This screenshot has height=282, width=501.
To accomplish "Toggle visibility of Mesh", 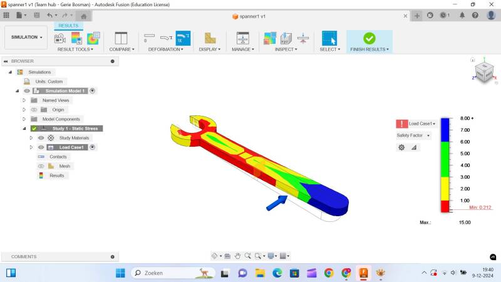I will (41, 166).
